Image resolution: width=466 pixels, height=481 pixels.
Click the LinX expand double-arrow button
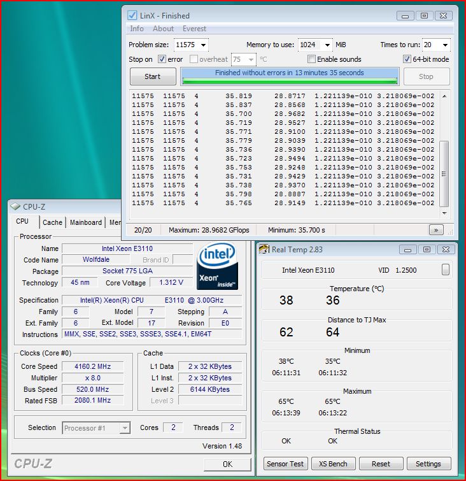click(436, 230)
